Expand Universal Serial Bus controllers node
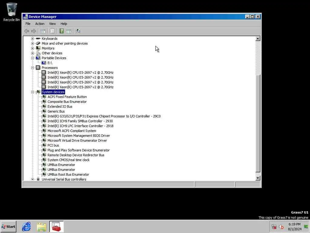310x233 pixels. tap(33, 179)
